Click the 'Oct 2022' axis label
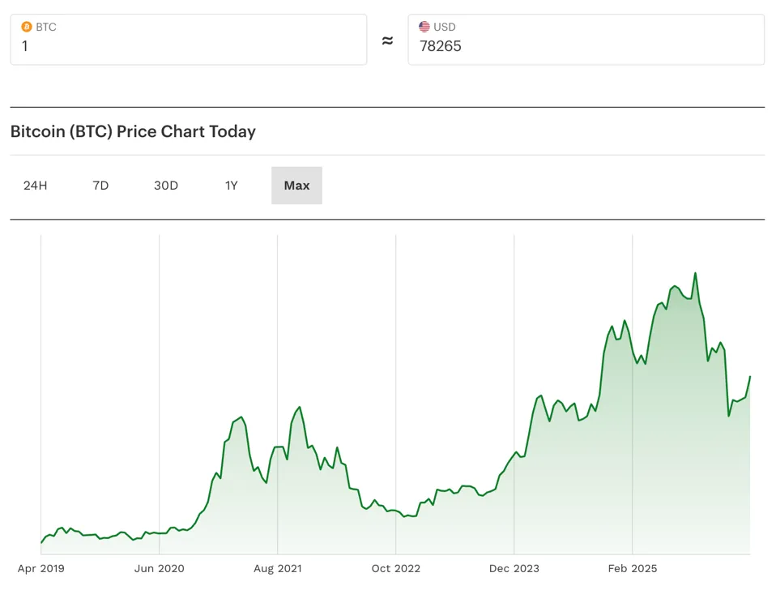Viewport: 776px width, 590px height. (396, 569)
